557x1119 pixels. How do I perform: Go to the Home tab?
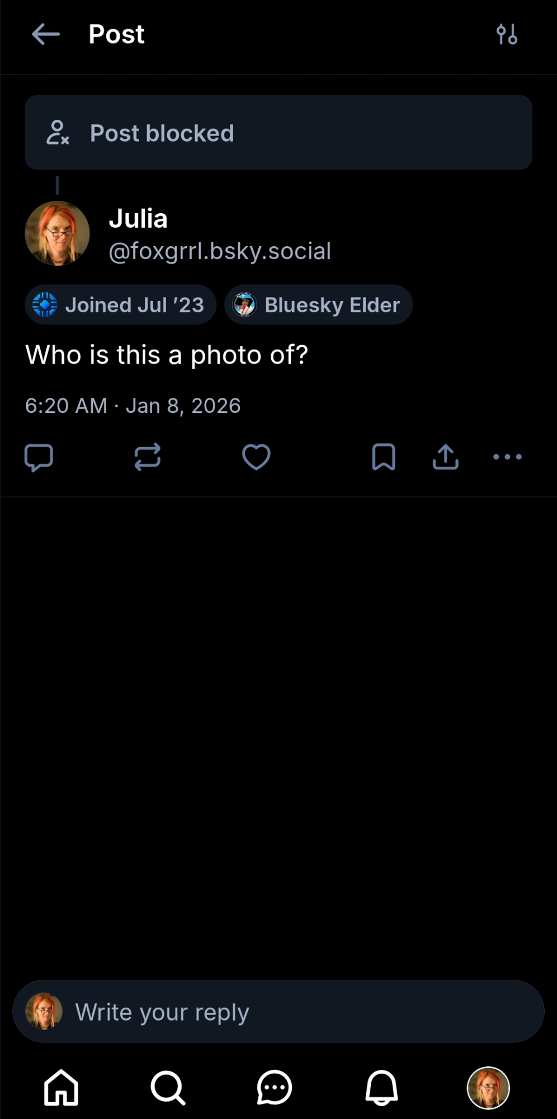[61, 1088]
